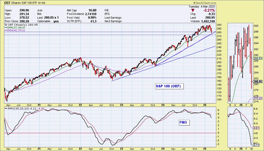Click the Fwd Dividend value 2.74159

point(91,14)
